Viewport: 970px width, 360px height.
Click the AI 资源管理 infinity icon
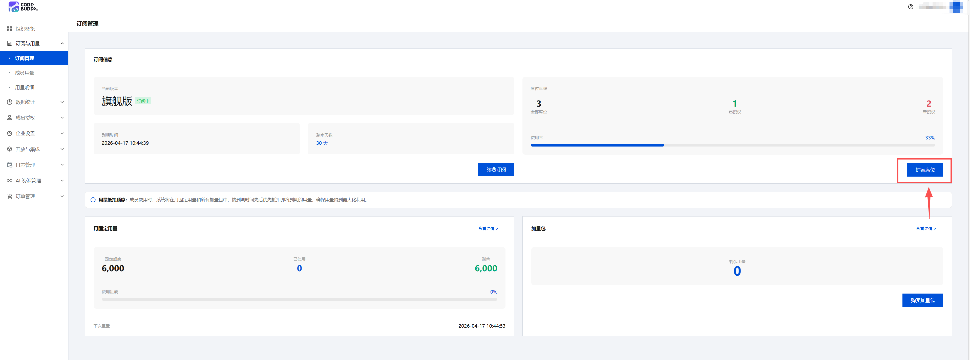[x=9, y=181]
